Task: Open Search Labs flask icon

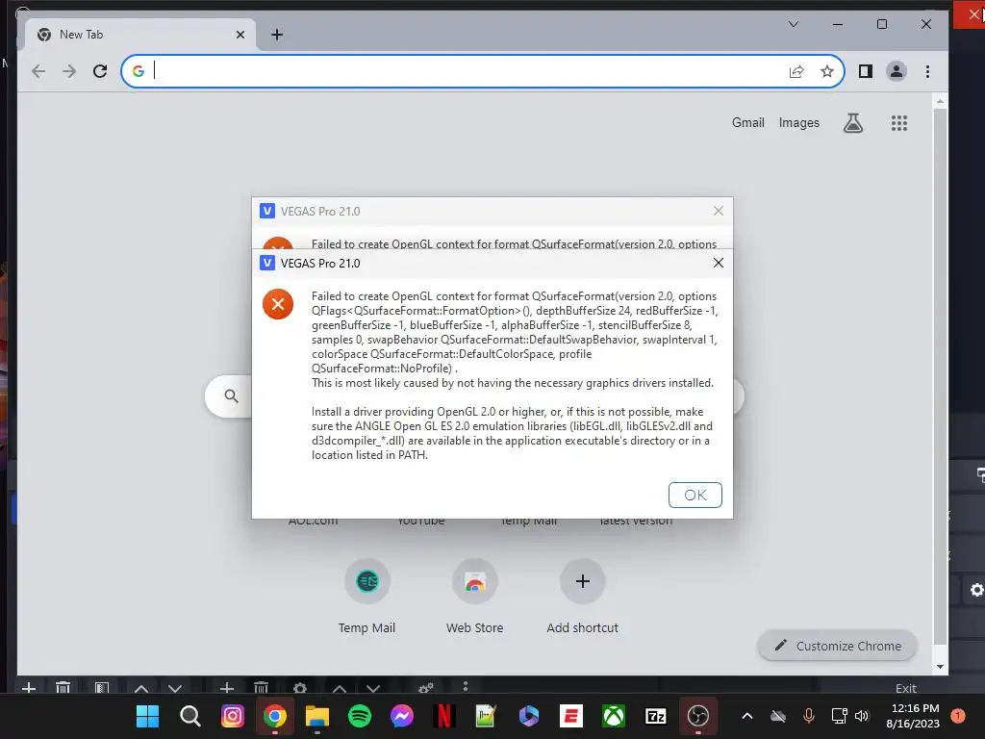Action: (853, 123)
